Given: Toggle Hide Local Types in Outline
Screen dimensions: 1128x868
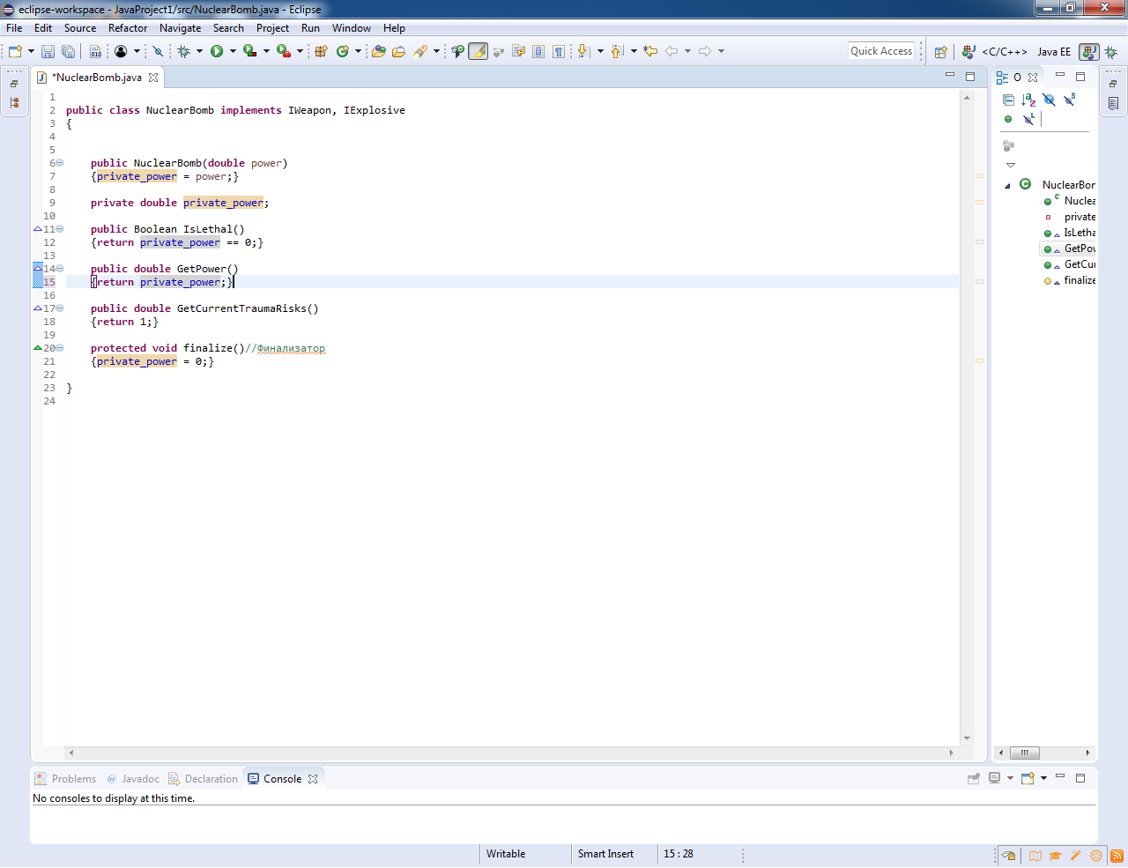Looking at the screenshot, I should (1028, 119).
